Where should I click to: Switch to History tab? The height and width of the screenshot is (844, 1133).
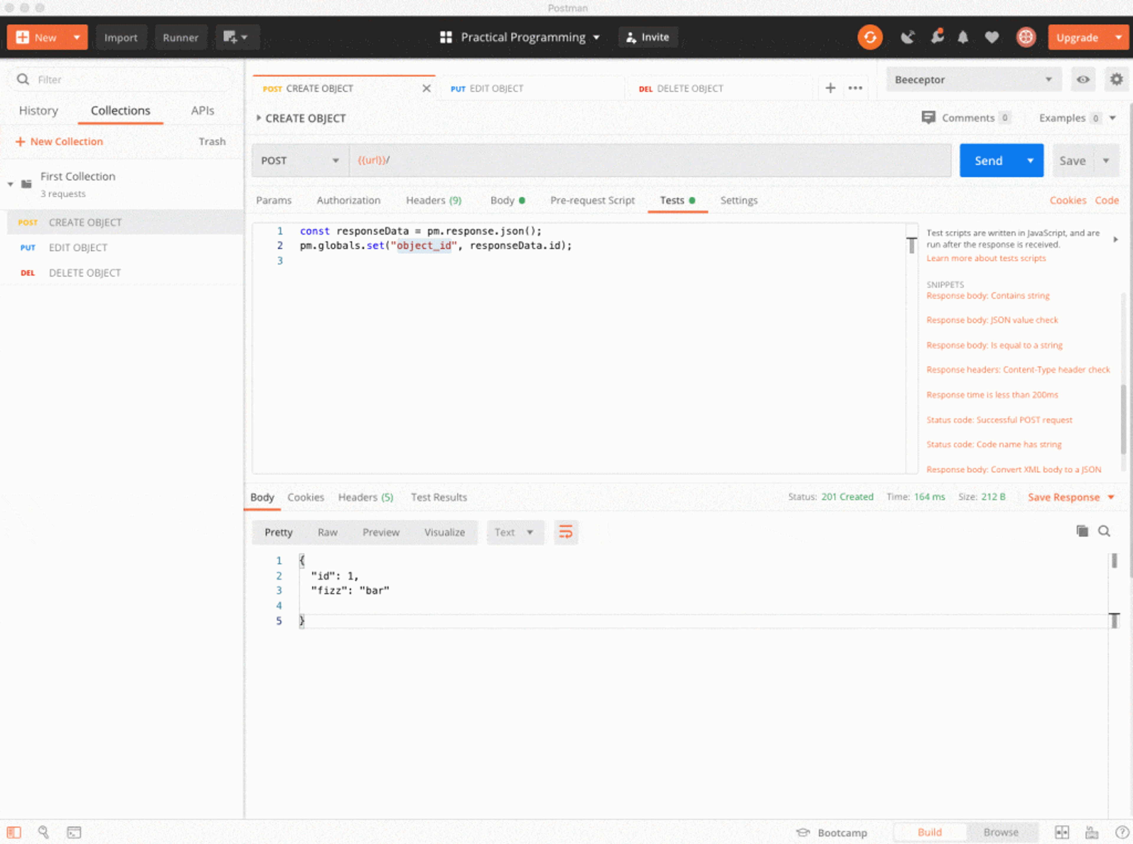coord(38,110)
